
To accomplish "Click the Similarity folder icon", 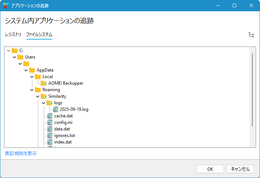I will click(44, 96).
